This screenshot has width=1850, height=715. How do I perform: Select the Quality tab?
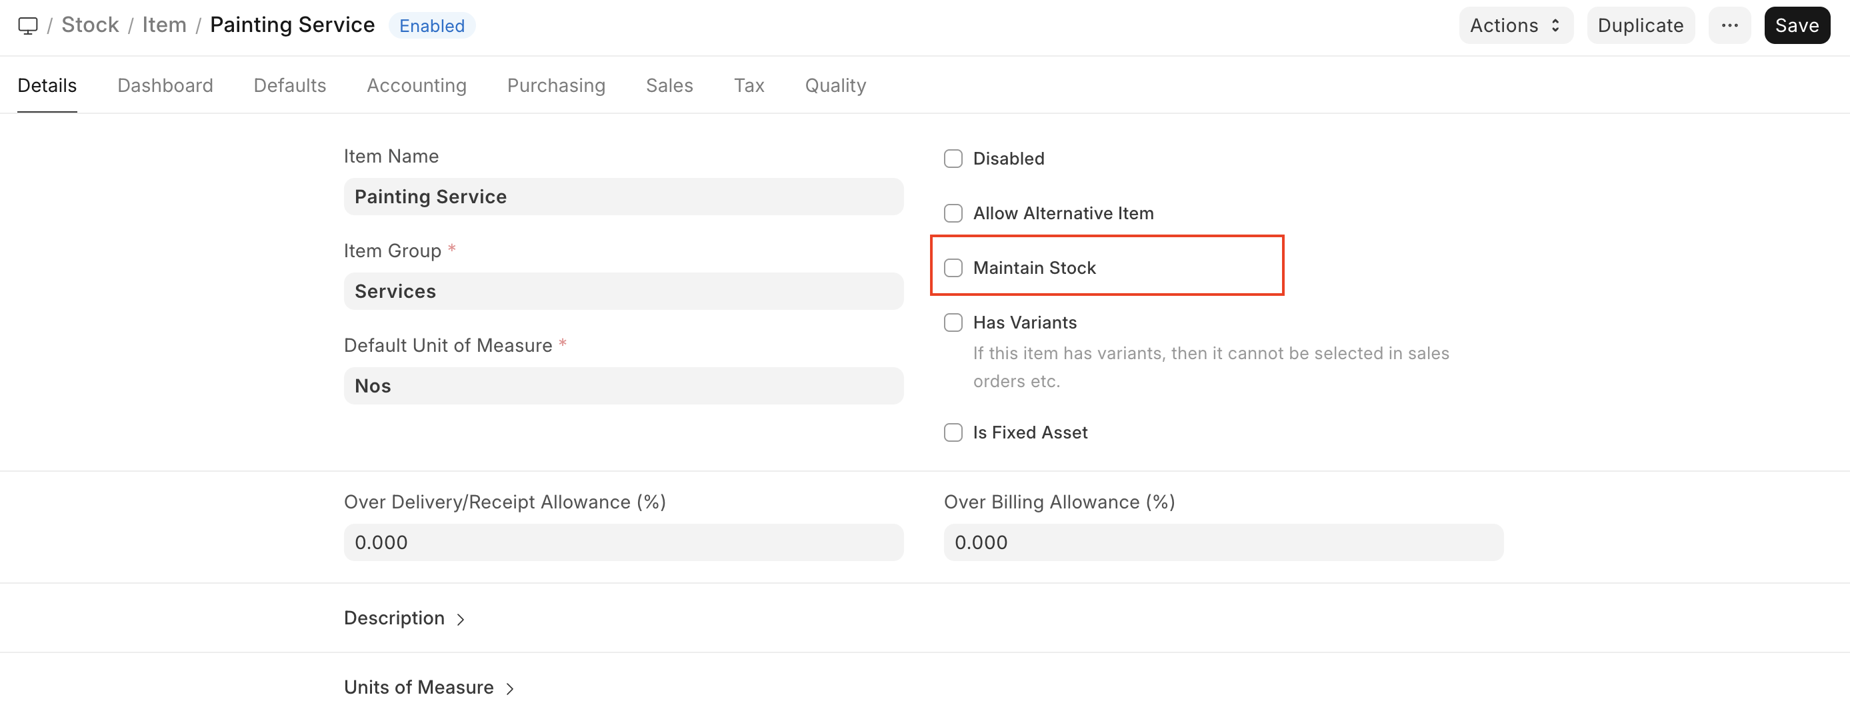click(x=835, y=85)
